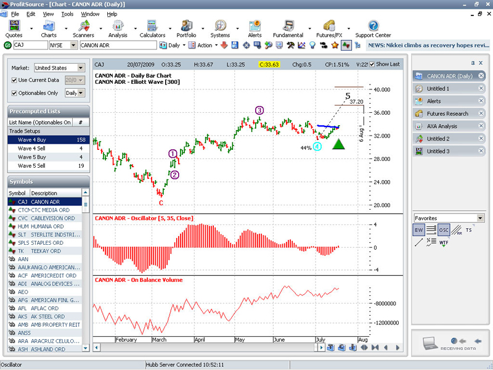Open the Portfolio toolbar button
Image resolution: width=493 pixels, height=370 pixels.
pos(187,28)
